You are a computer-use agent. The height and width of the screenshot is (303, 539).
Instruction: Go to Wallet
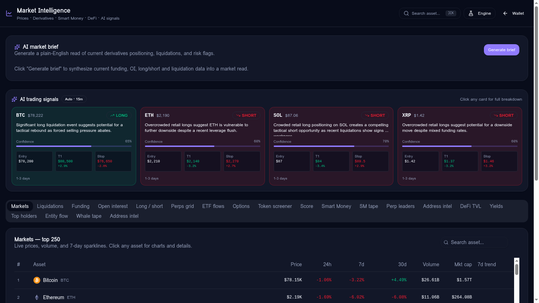pyautogui.click(x=514, y=13)
